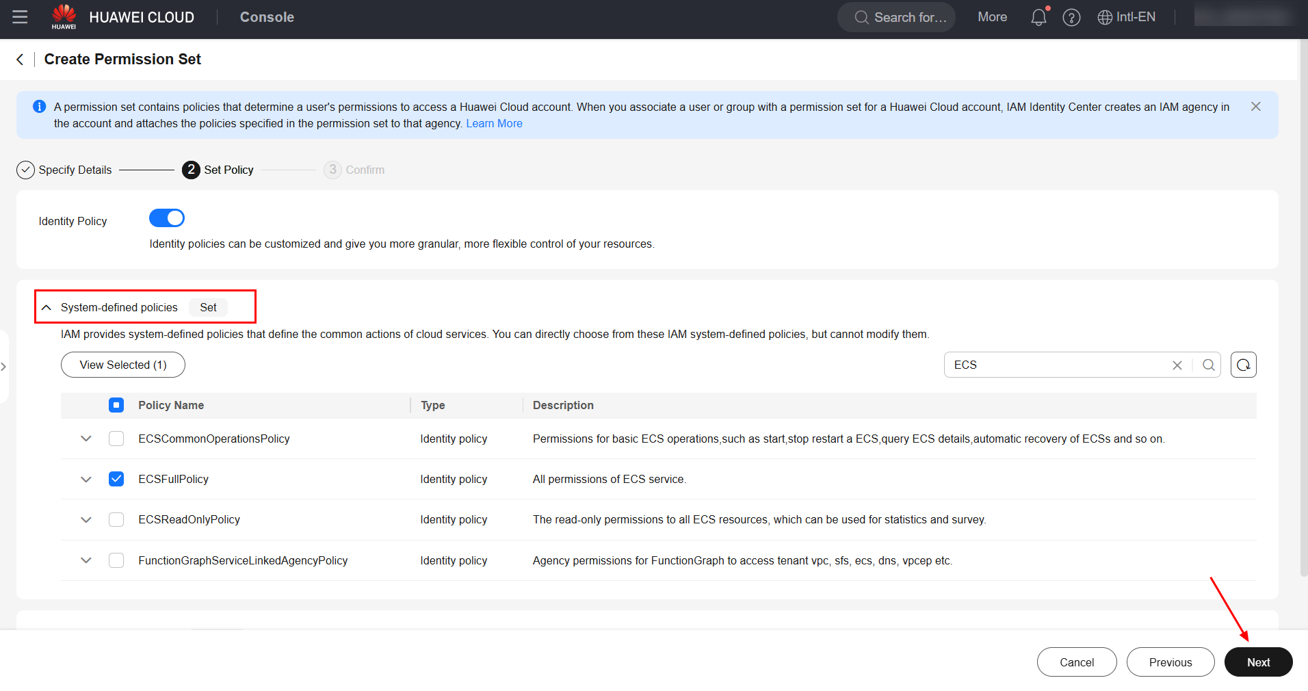The height and width of the screenshot is (691, 1308).
Task: Click the Next button
Action: 1257,662
